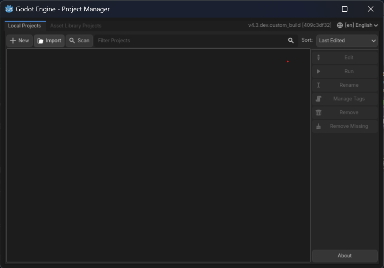Open the Import project button
This screenshot has width=384, height=268.
(x=49, y=41)
